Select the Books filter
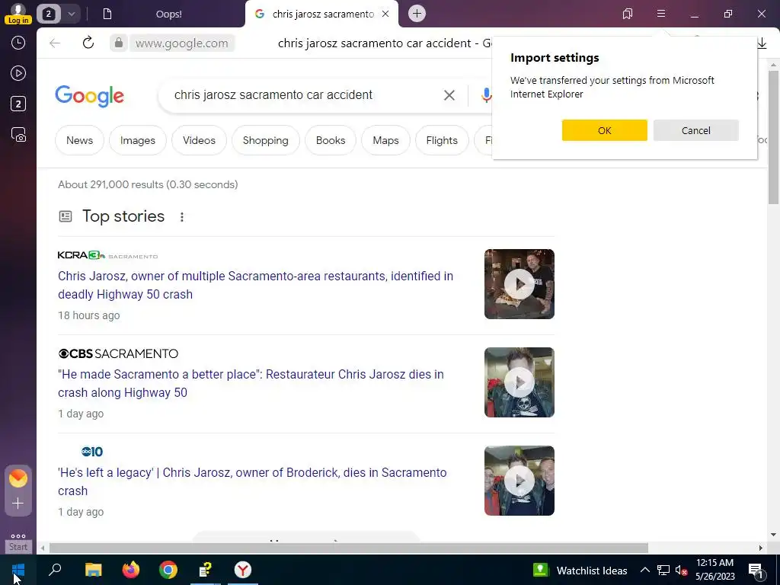The width and height of the screenshot is (780, 585). [x=331, y=140]
